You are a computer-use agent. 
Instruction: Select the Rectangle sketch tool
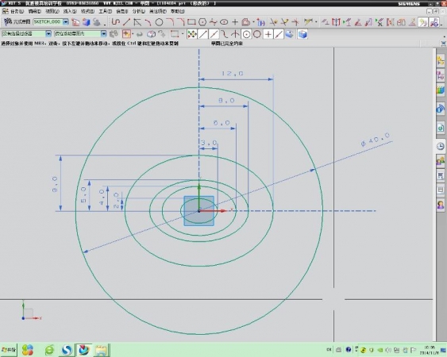(191, 22)
